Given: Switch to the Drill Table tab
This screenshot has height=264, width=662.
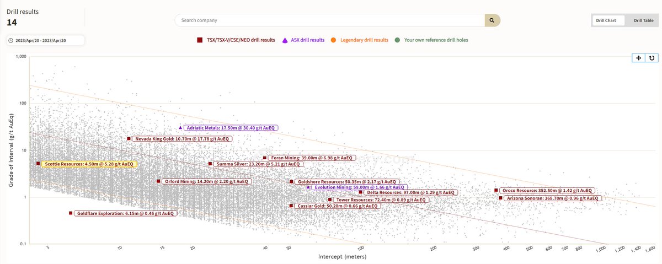Looking at the screenshot, I should [643, 20].
